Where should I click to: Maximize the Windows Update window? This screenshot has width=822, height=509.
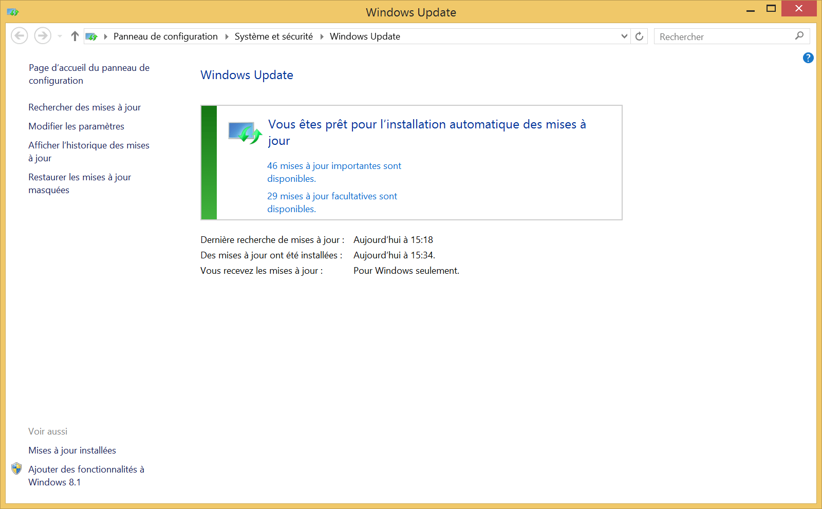[771, 9]
